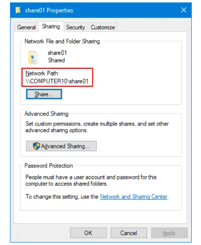Open the Network and Sharing Center link
The image size is (201, 245).
(134, 197)
